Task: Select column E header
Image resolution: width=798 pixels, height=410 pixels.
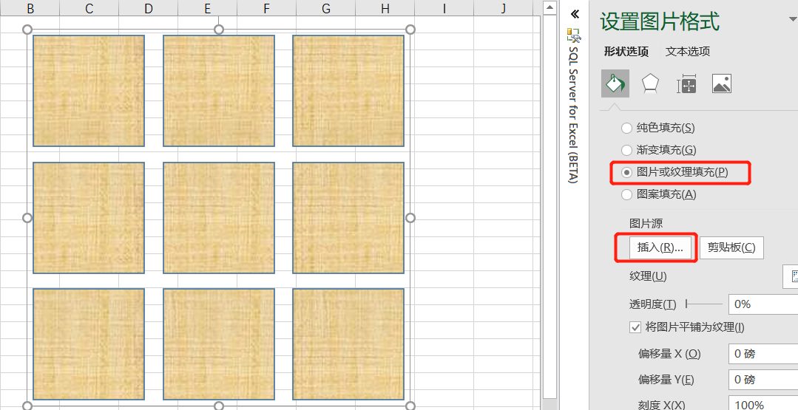Action: (x=207, y=8)
